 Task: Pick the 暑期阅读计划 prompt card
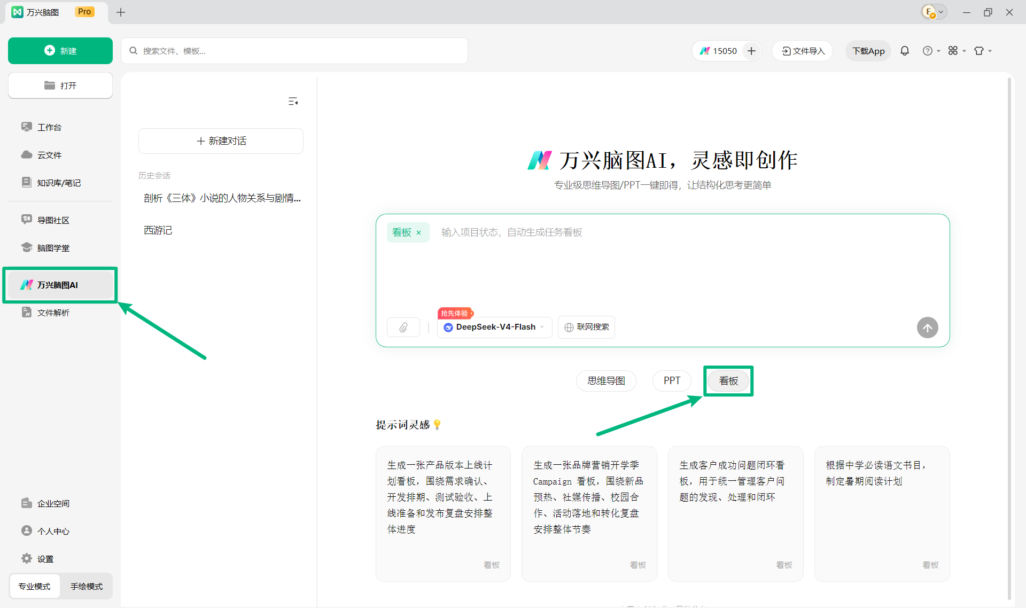pyautogui.click(x=882, y=514)
